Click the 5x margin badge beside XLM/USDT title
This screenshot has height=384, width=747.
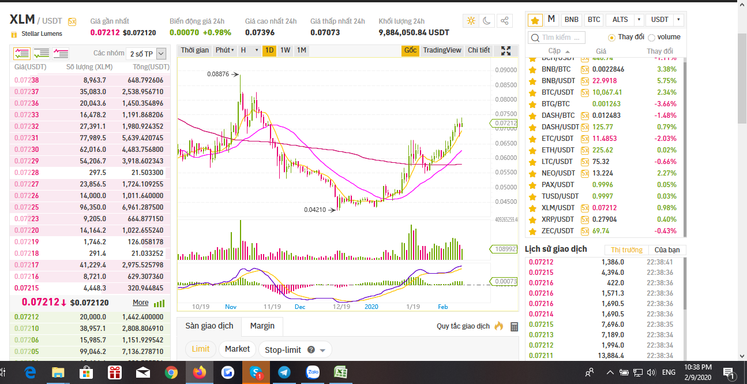[x=72, y=21]
